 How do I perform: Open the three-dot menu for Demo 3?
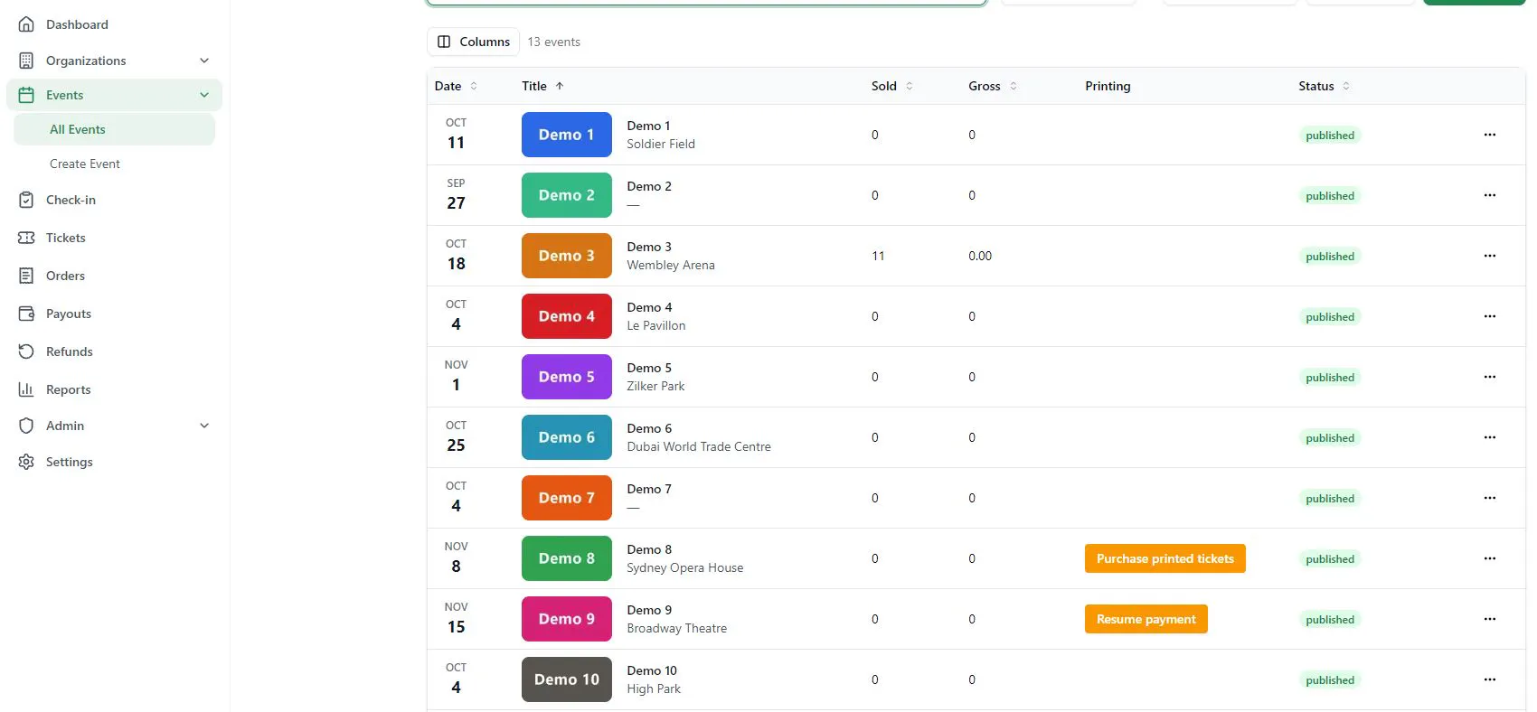pos(1490,256)
